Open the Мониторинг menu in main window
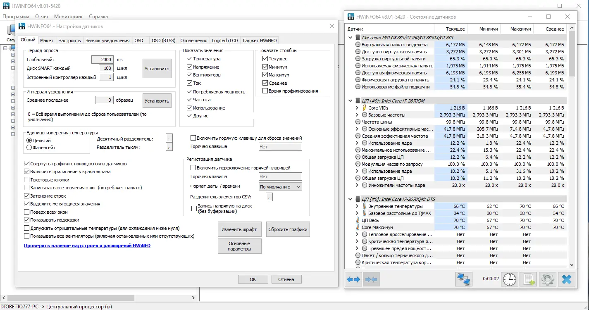The image size is (589, 310). point(69,17)
